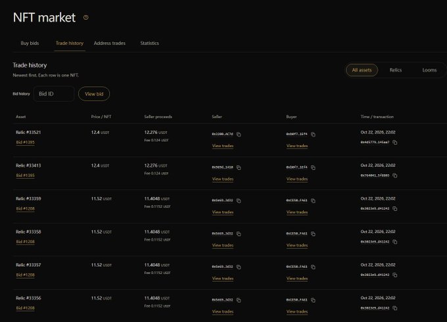The image size is (447, 322).
Task: Copy transaction hash for Relic #33357
Action: pos(395,275)
